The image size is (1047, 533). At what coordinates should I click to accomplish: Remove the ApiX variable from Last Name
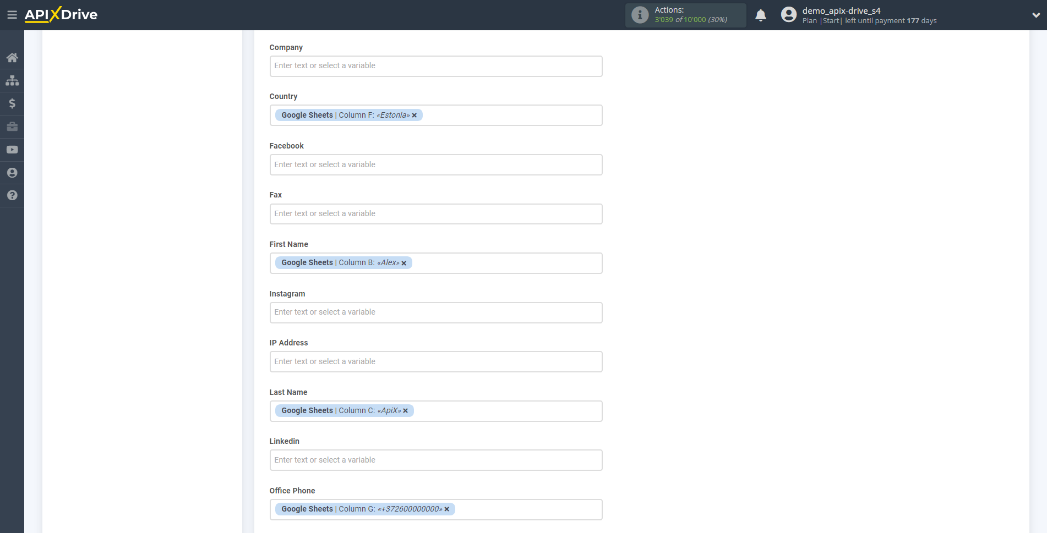[x=406, y=411]
